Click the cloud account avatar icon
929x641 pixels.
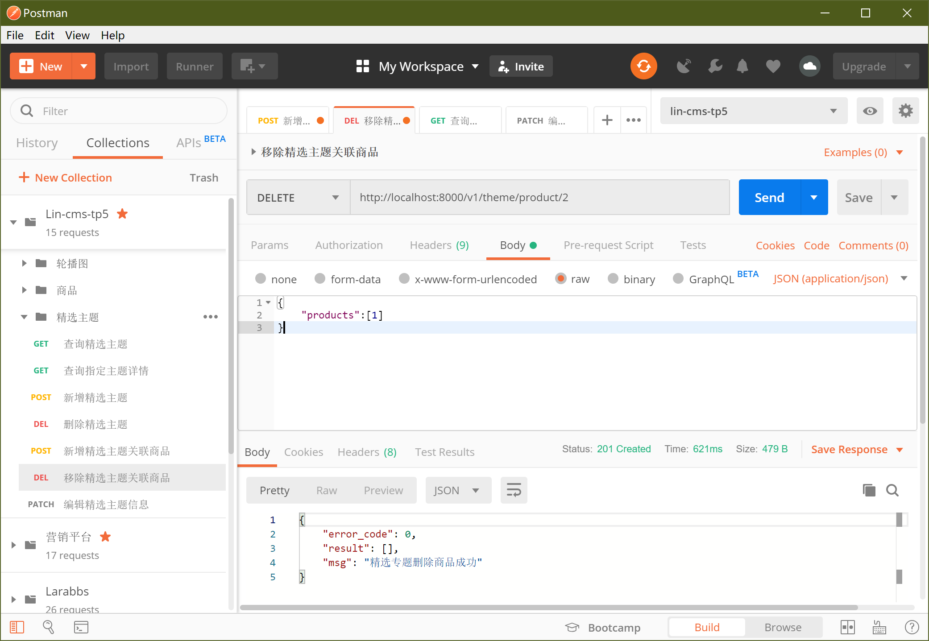coord(810,66)
